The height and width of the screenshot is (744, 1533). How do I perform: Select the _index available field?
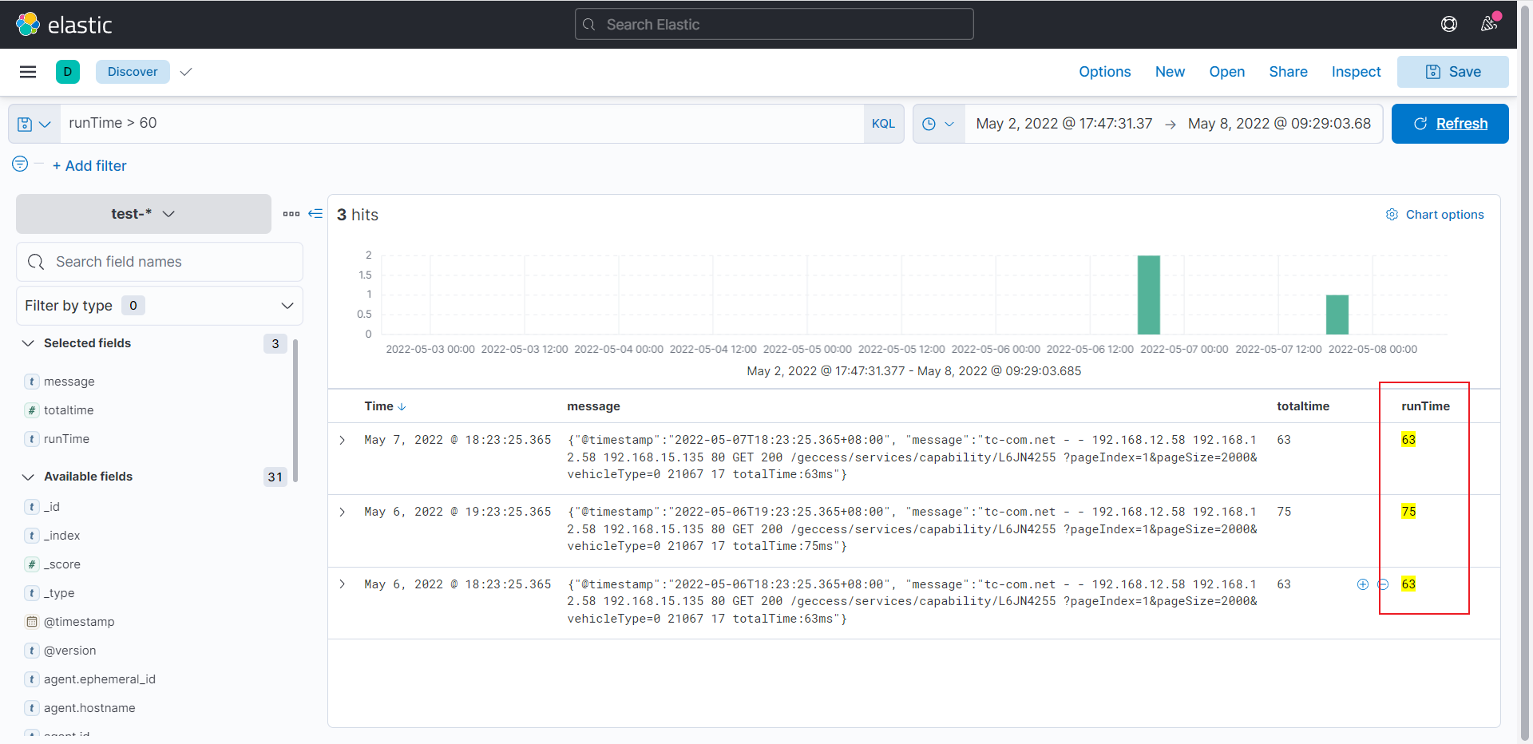pyautogui.click(x=62, y=536)
